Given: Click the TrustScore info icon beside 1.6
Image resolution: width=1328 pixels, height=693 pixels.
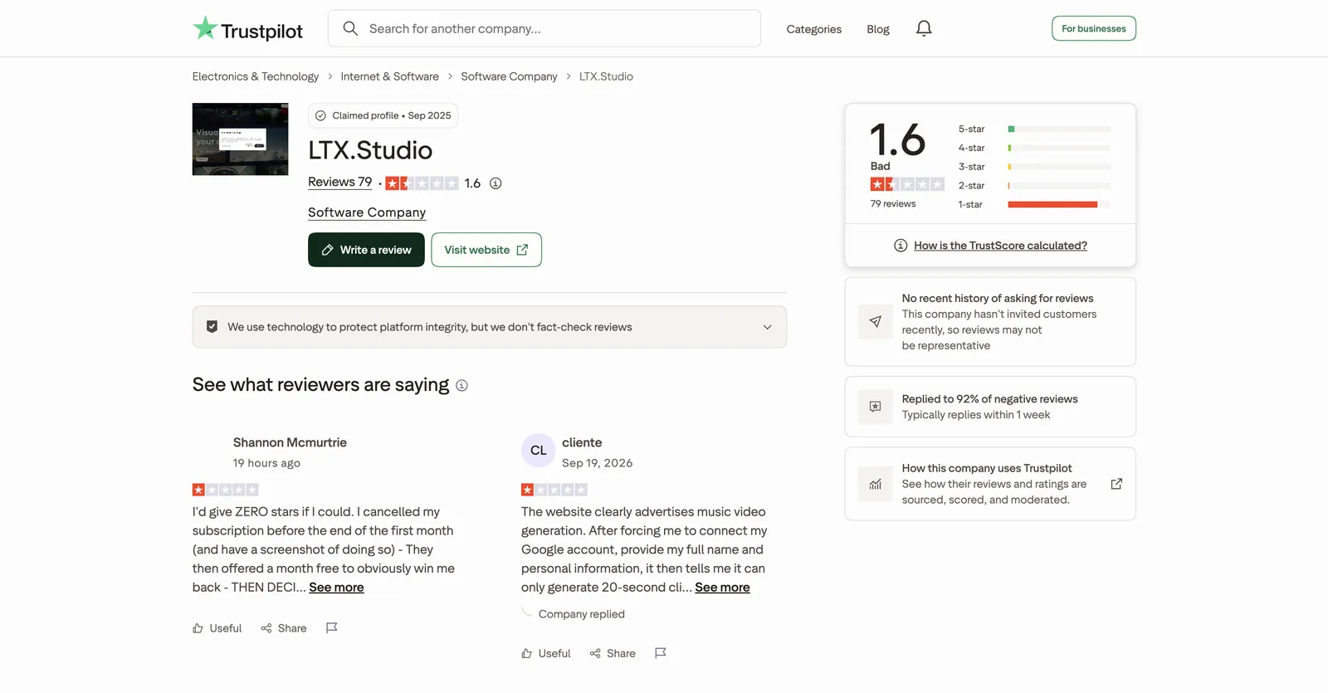Looking at the screenshot, I should pos(496,183).
